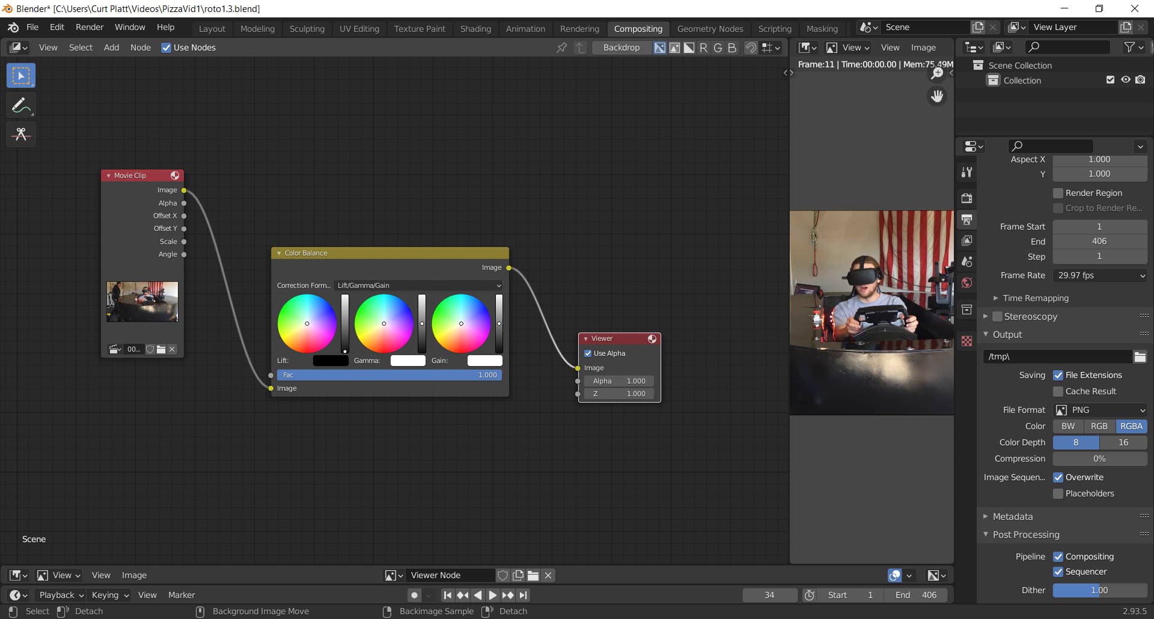Open Keying dropdown in timeline
Image resolution: width=1154 pixels, height=619 pixels.
coord(109,595)
